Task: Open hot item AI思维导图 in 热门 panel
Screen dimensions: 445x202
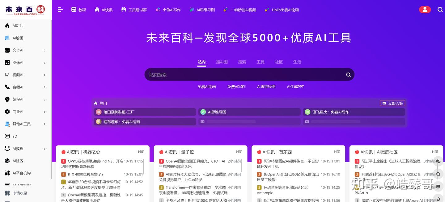Action: pyautogui.click(x=249, y=112)
